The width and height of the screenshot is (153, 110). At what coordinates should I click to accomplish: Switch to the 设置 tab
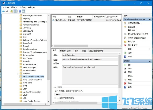[84, 51]
